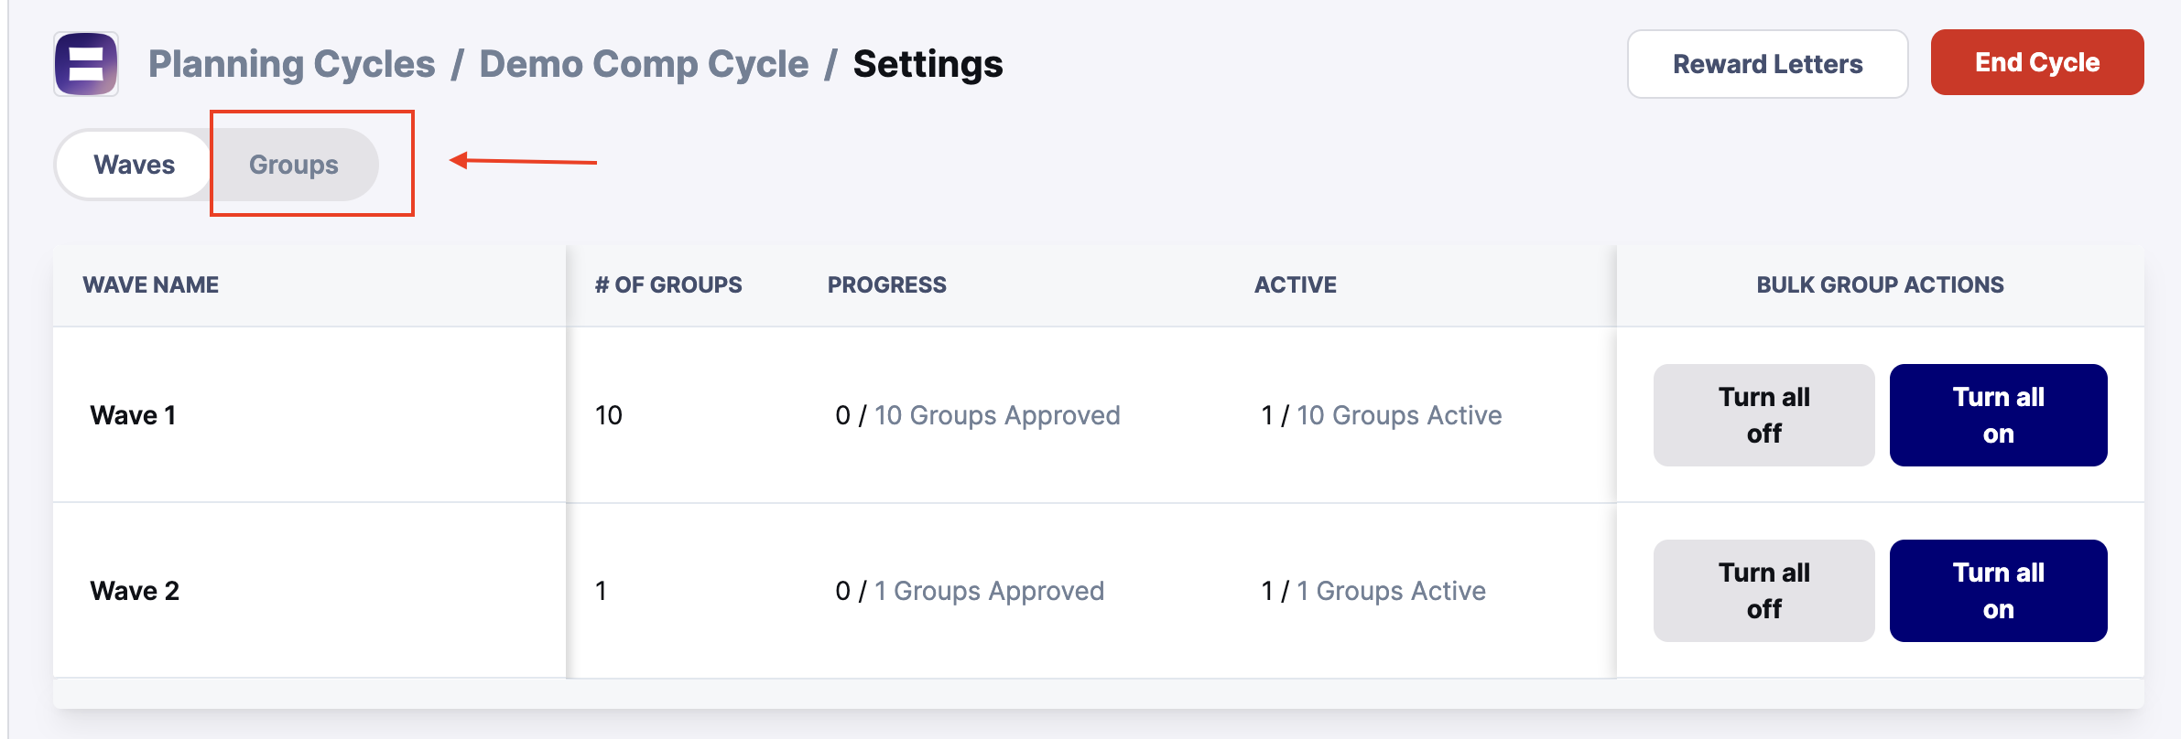2181x739 pixels.
Task: Click the red End Cycle button
Action: pos(2037,62)
